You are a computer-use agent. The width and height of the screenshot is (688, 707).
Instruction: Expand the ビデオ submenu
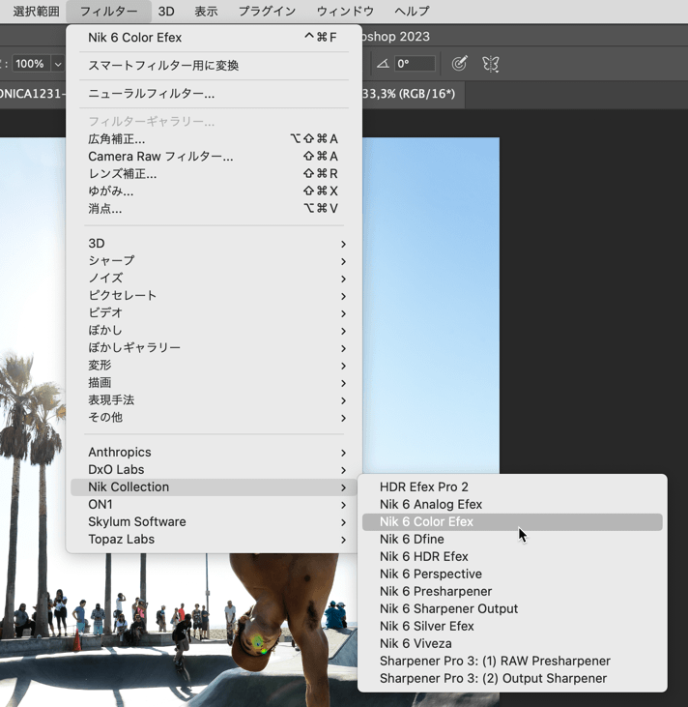214,313
